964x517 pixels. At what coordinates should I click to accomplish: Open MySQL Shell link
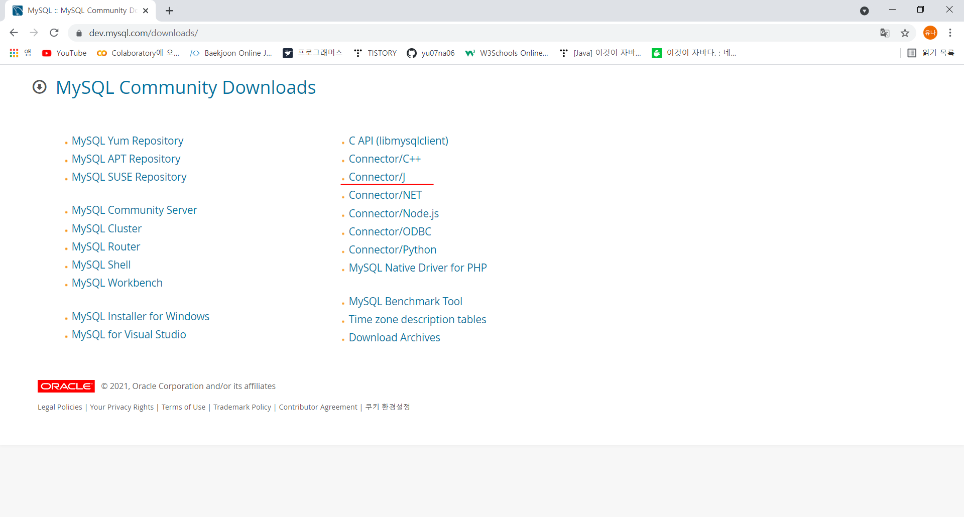[x=101, y=265]
